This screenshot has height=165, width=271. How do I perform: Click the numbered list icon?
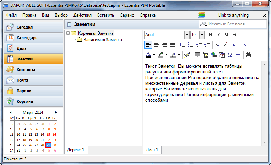(x=183, y=45)
